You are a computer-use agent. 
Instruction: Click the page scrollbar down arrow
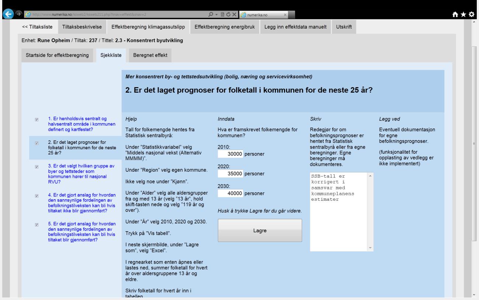click(474, 295)
